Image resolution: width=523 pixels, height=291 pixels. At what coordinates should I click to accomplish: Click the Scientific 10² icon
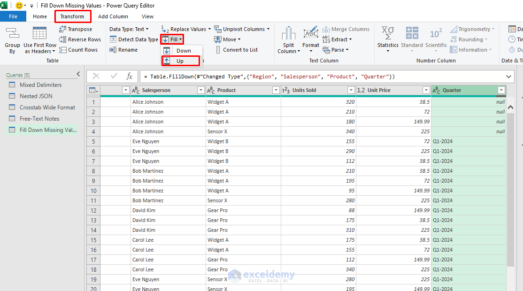point(436,33)
